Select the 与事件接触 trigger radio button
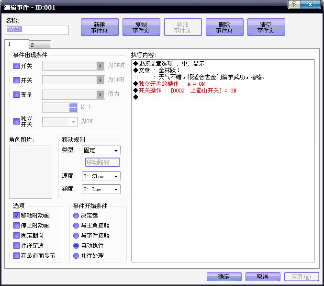The height and width of the screenshot is (286, 324). (76, 236)
